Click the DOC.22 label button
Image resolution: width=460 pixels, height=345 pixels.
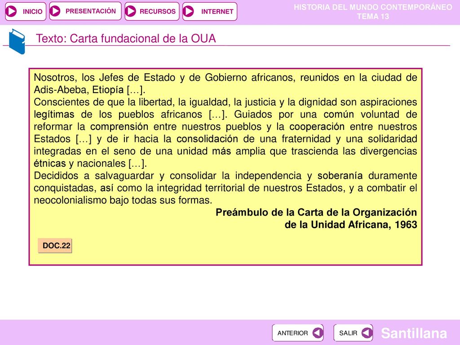tap(55, 246)
